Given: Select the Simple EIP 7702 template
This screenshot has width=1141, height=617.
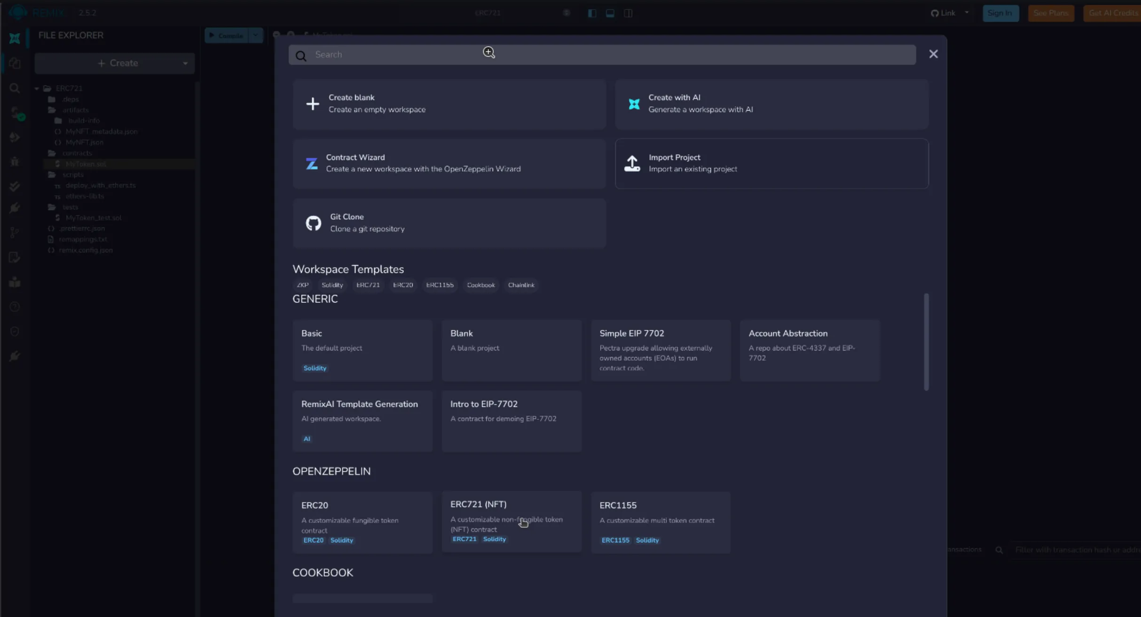Looking at the screenshot, I should tap(661, 350).
